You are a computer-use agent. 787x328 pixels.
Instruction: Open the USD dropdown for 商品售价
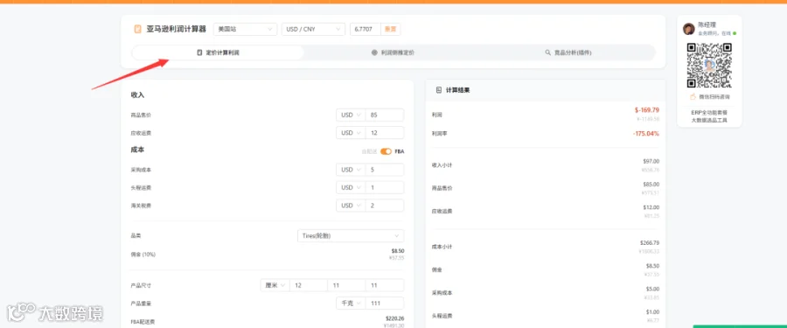351,115
